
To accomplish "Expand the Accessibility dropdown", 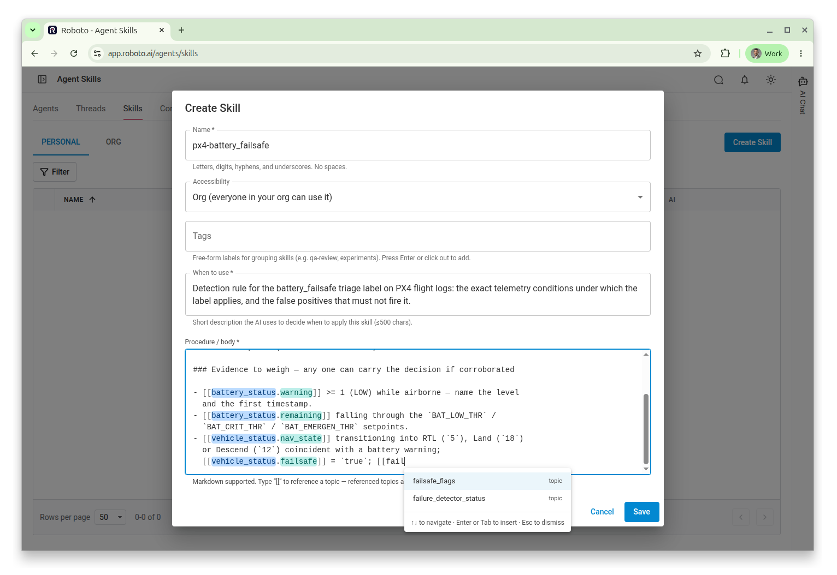I will pos(417,197).
